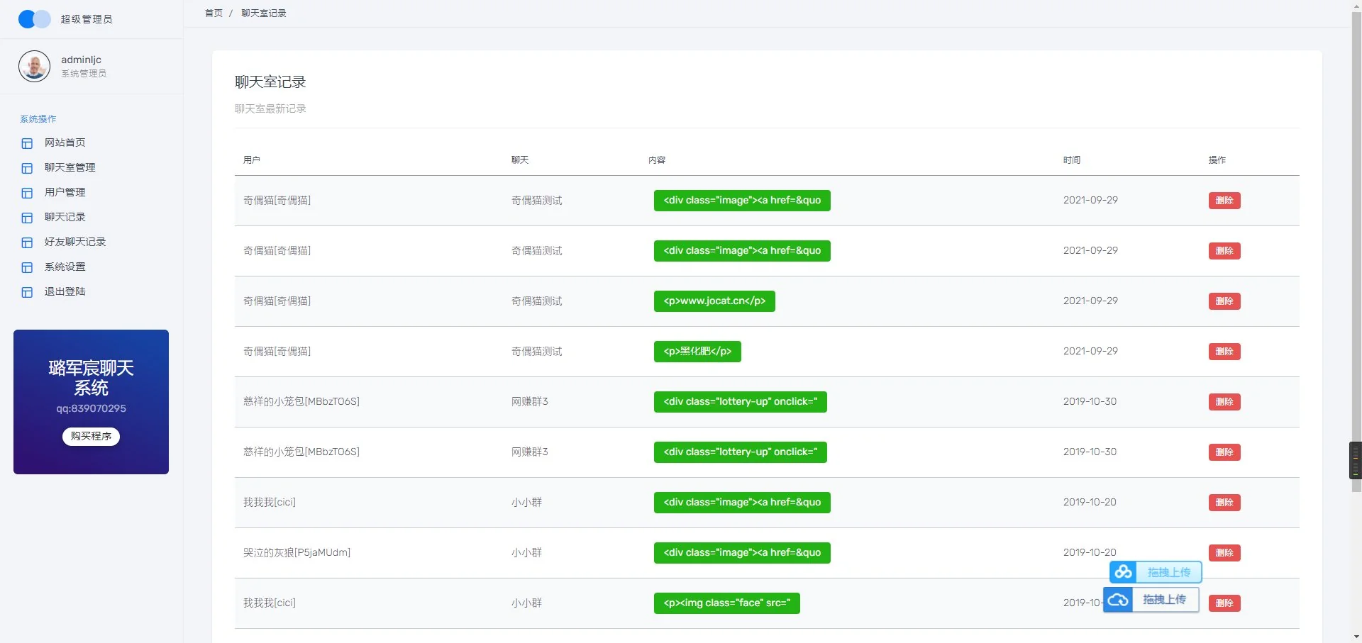Viewport: 1362px width, 643px height.
Task: Click the adminljc profile avatar
Action: 34,66
